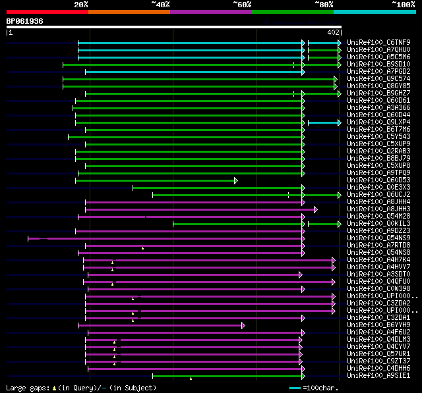
Task: Select the UniRef100_C4DHH6 label
Action: tap(378, 369)
